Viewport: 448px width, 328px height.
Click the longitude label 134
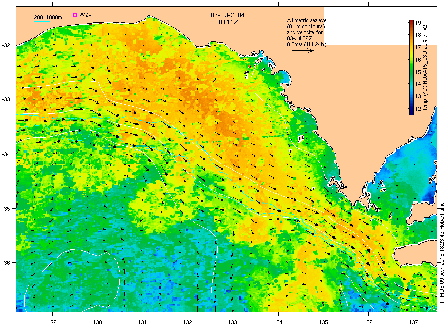pyautogui.click(x=278, y=323)
